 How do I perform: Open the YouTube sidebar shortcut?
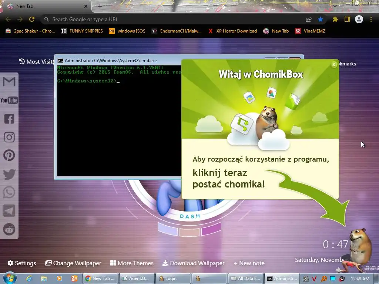point(9,100)
